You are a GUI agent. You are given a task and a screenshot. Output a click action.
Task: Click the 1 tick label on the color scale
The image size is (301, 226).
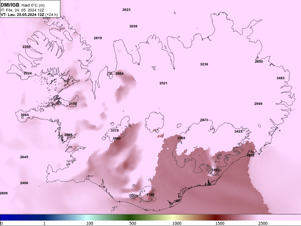[44, 223]
